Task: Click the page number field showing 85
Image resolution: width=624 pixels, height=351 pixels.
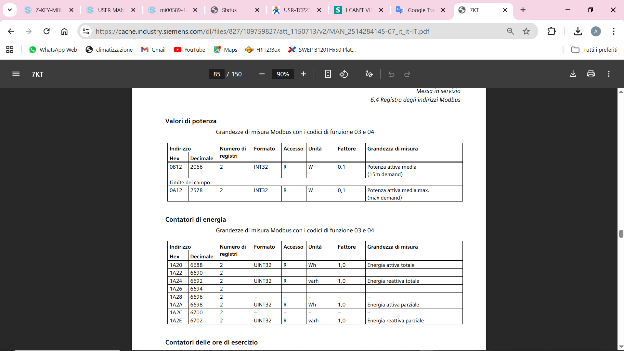Action: point(217,74)
